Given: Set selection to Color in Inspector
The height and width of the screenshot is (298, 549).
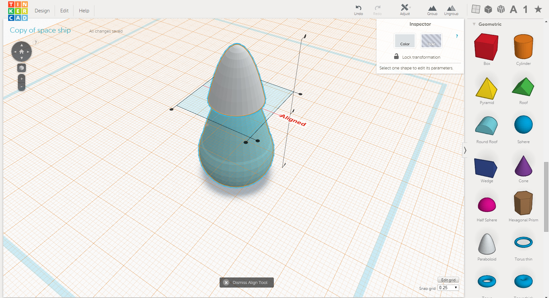Looking at the screenshot, I should [405, 41].
